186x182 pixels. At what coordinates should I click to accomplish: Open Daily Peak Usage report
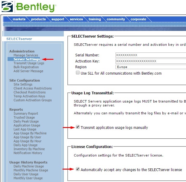26,121
